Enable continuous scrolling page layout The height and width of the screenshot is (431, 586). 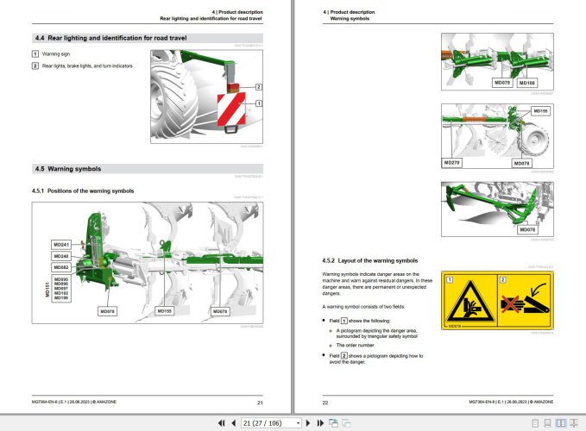[547, 422]
